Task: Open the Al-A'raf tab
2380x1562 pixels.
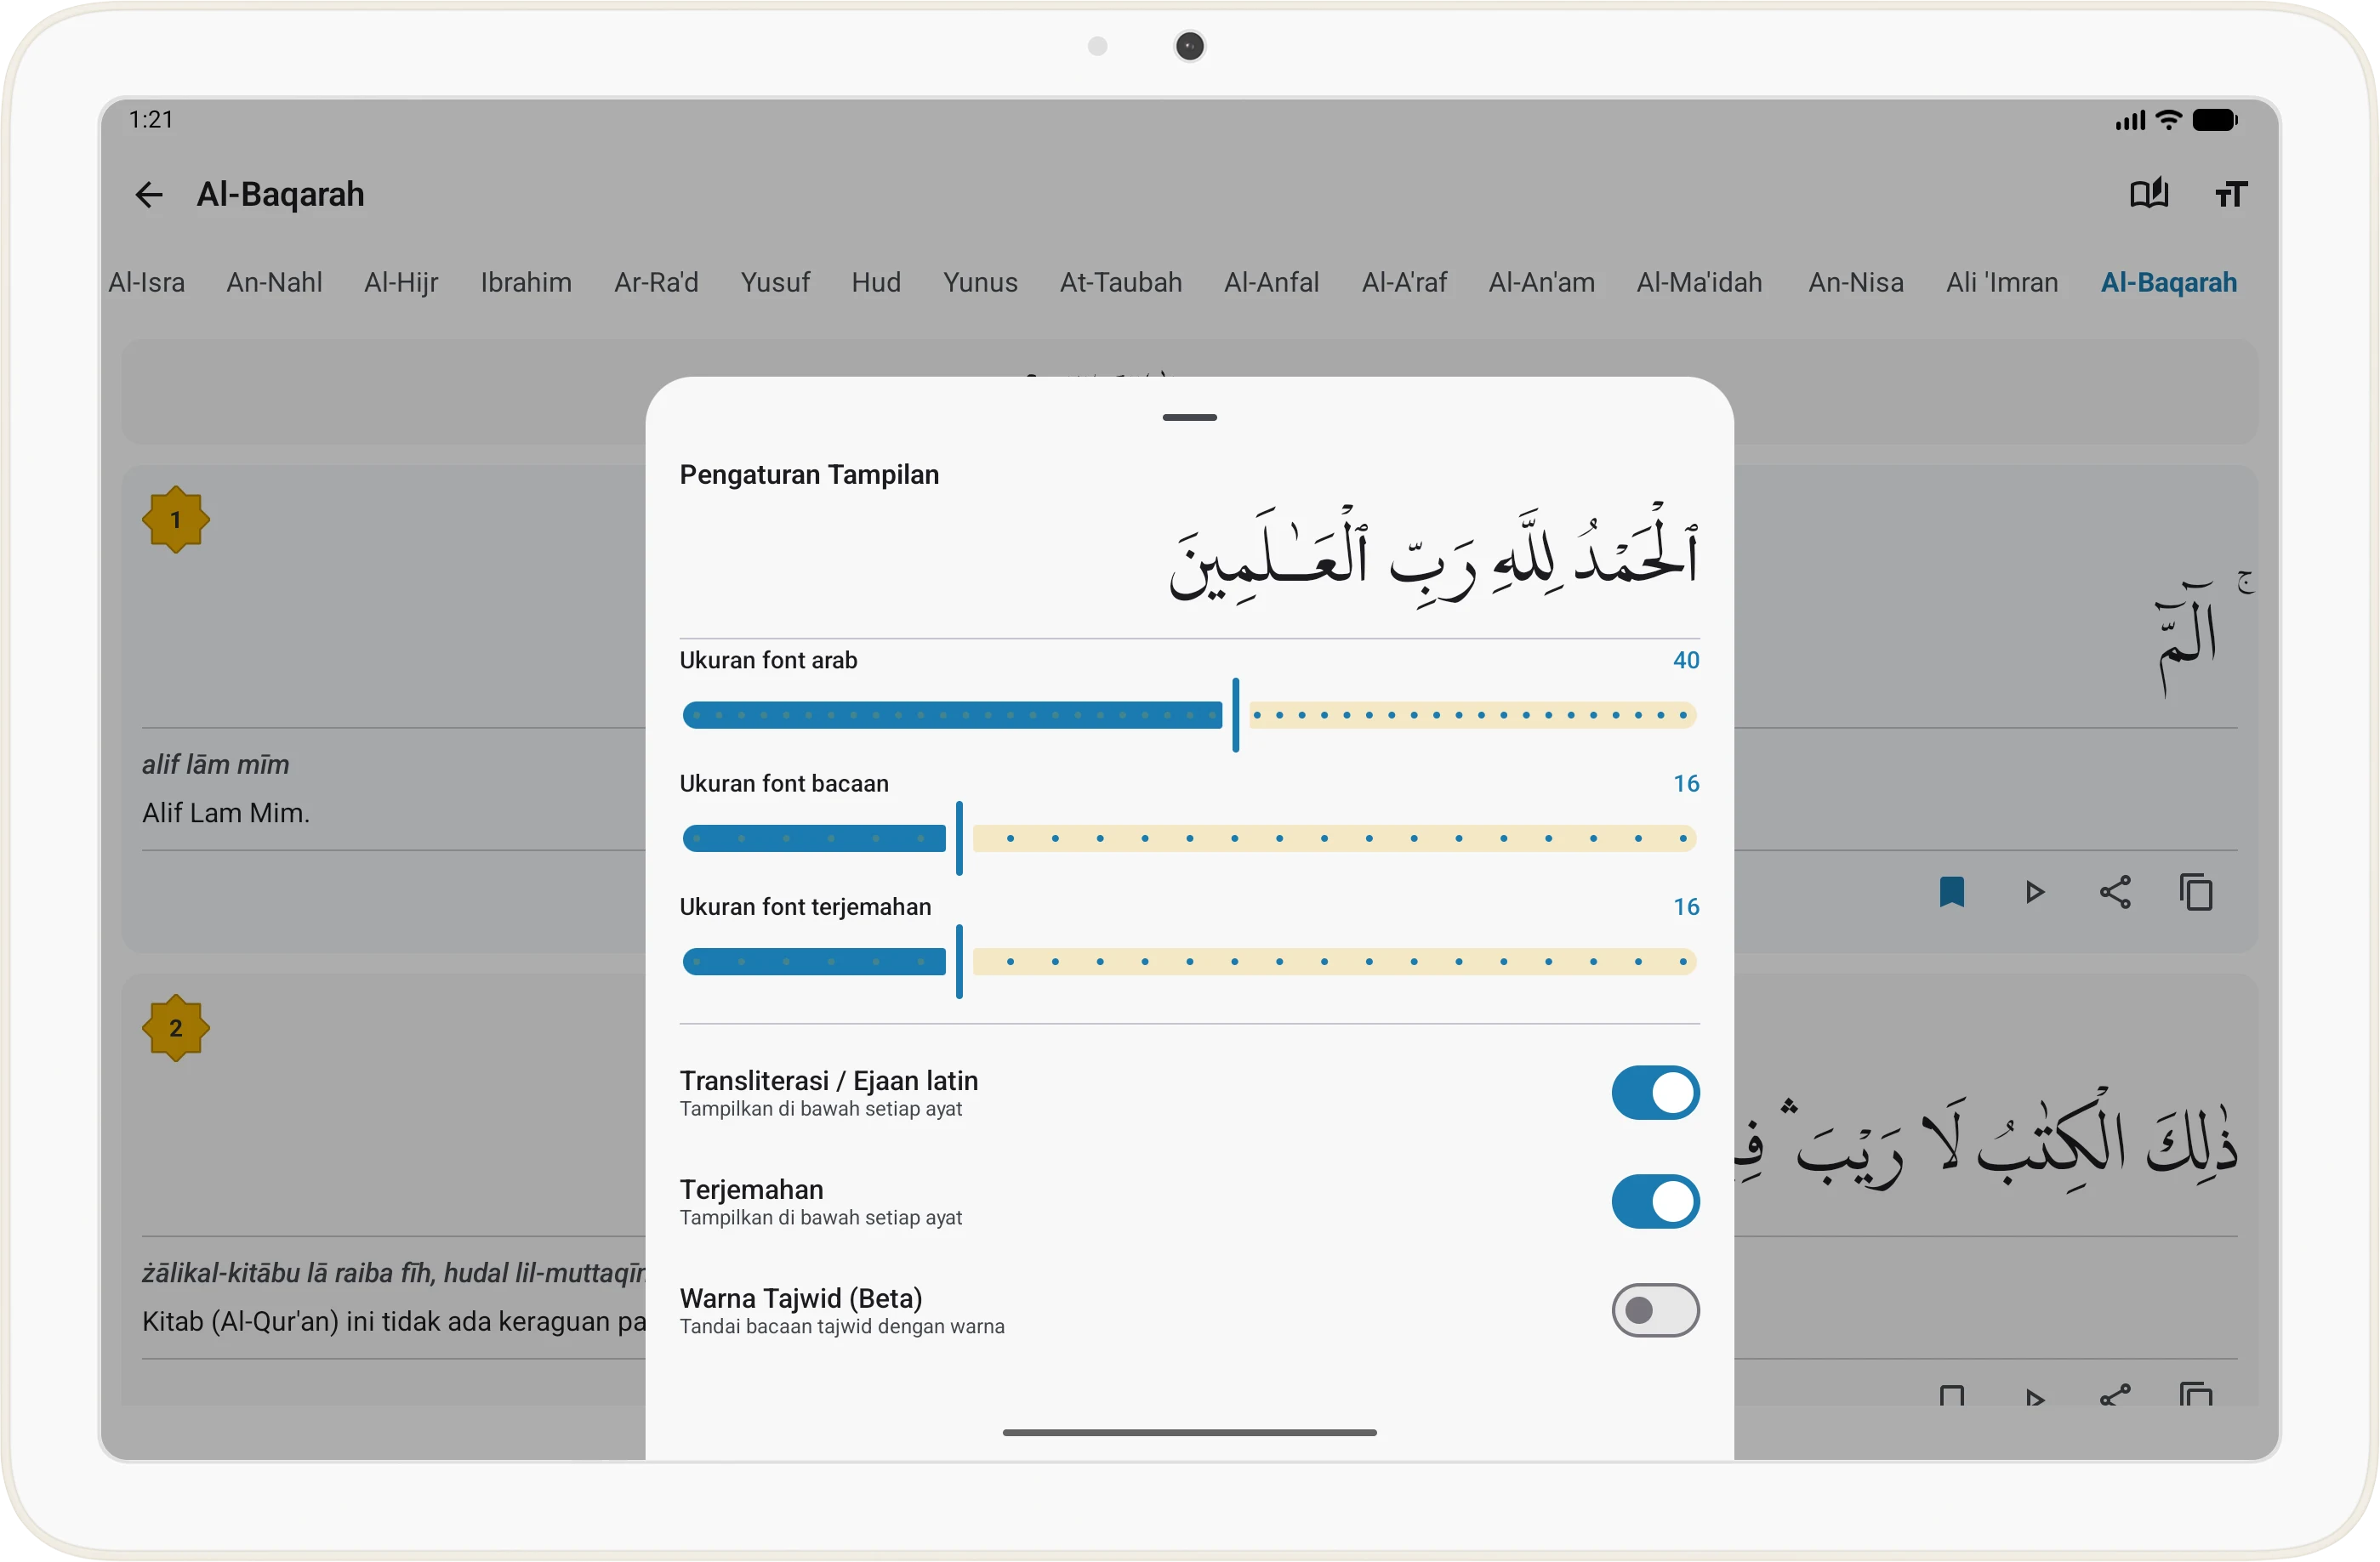Action: (x=1404, y=283)
